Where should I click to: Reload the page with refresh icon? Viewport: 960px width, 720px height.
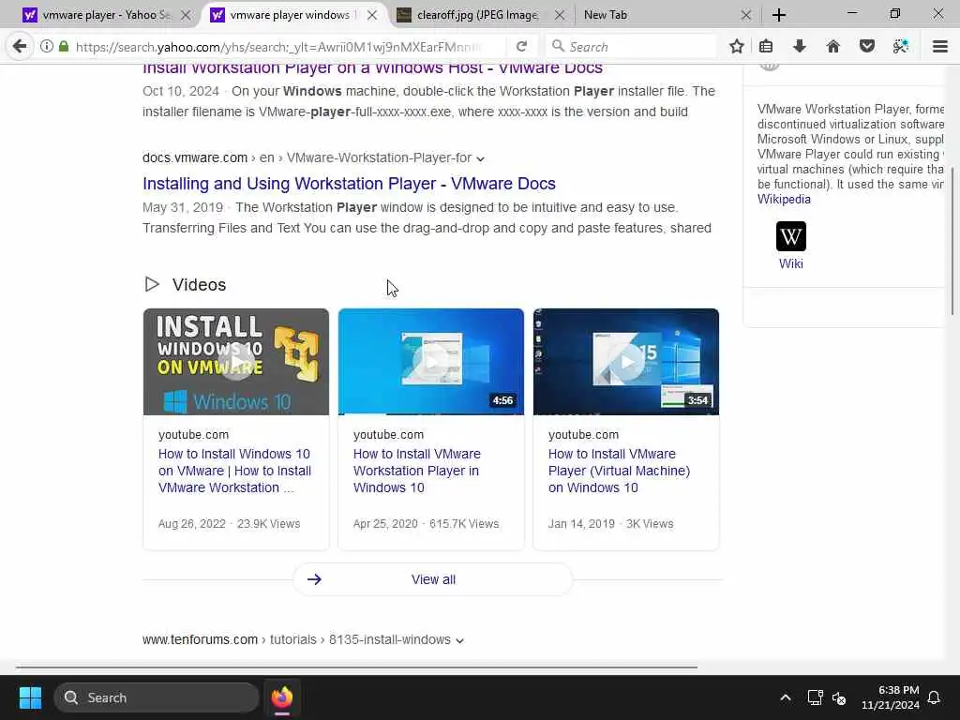tap(521, 47)
